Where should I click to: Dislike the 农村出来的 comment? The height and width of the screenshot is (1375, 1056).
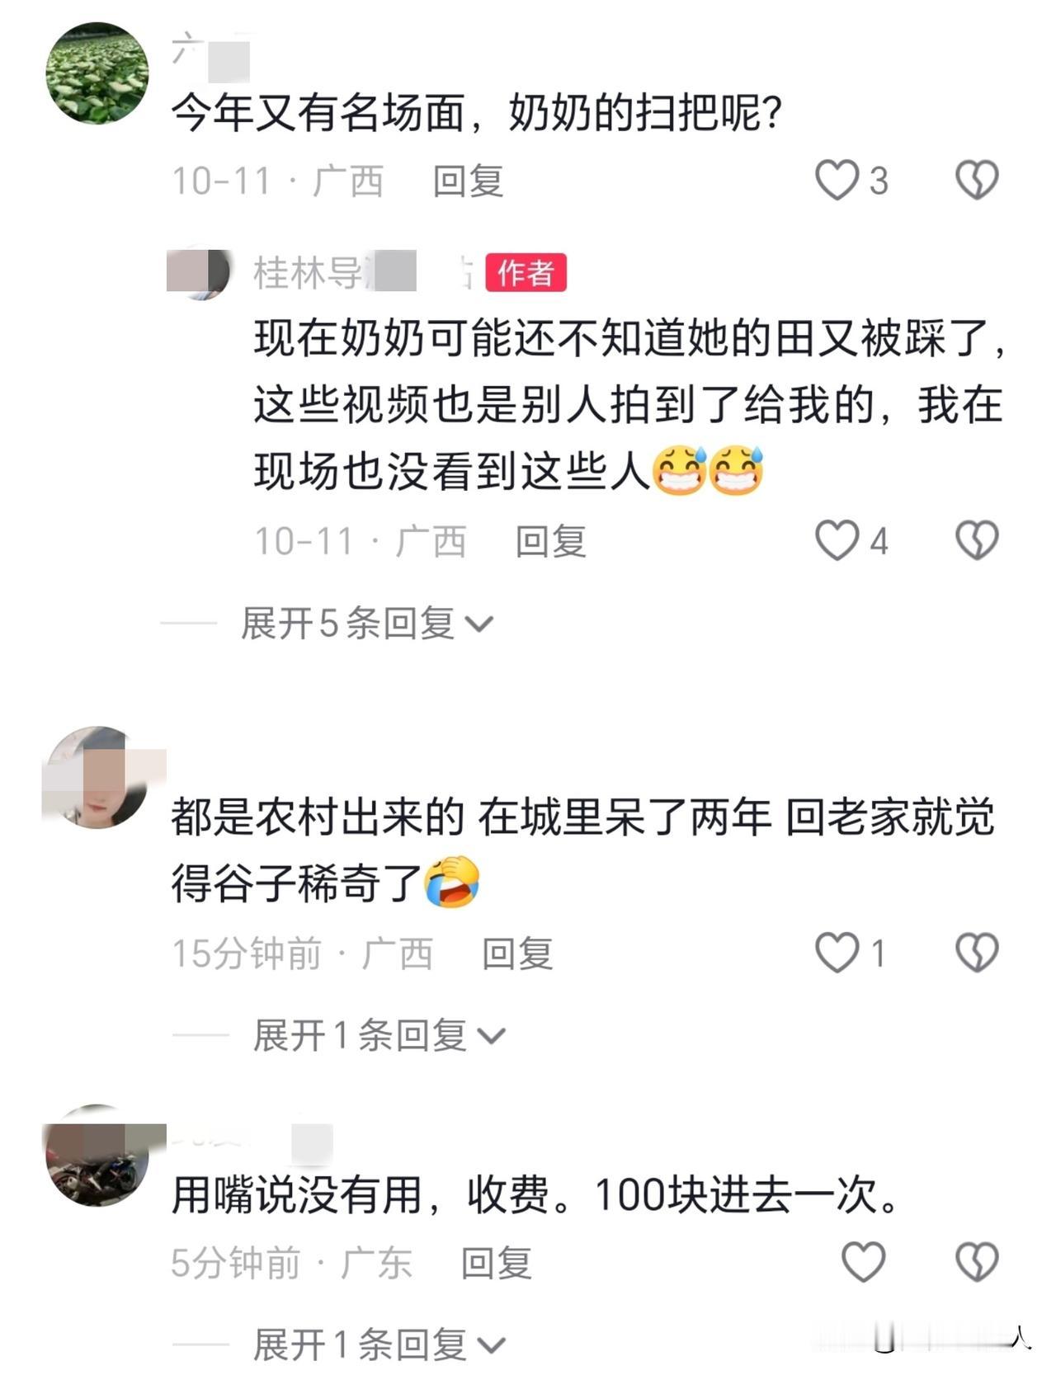coord(977,952)
